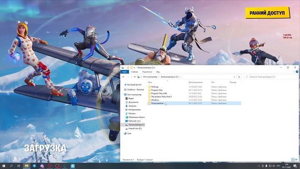Open Изображения in sidebar
The image size is (300, 169).
pyautogui.click(x=133, y=110)
